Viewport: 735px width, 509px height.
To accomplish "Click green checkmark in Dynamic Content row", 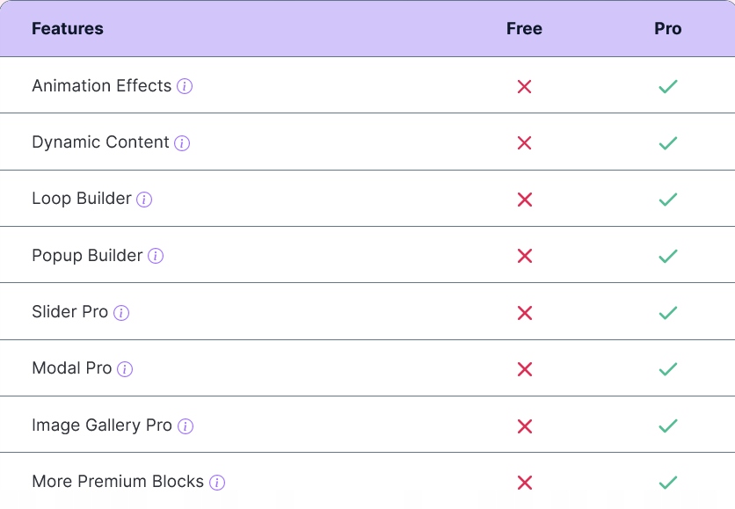I will (x=668, y=143).
